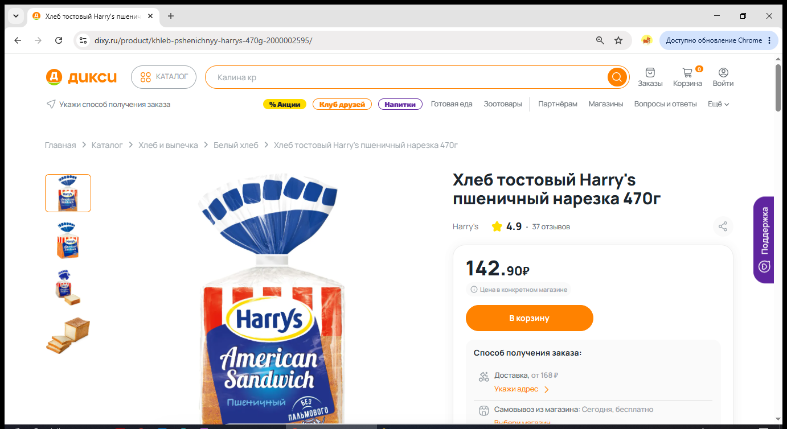Click the zoom magnifier icon in address bar
Screen dimensions: 787x429
(x=600, y=40)
